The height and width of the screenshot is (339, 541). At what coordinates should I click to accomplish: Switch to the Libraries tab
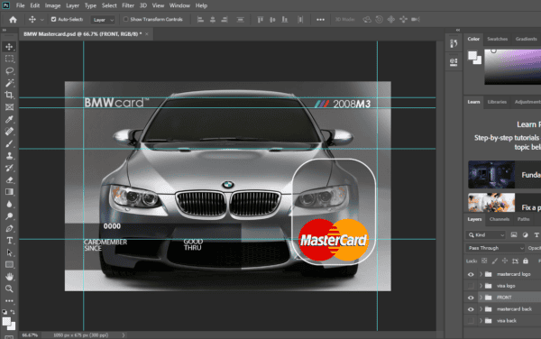click(x=497, y=102)
